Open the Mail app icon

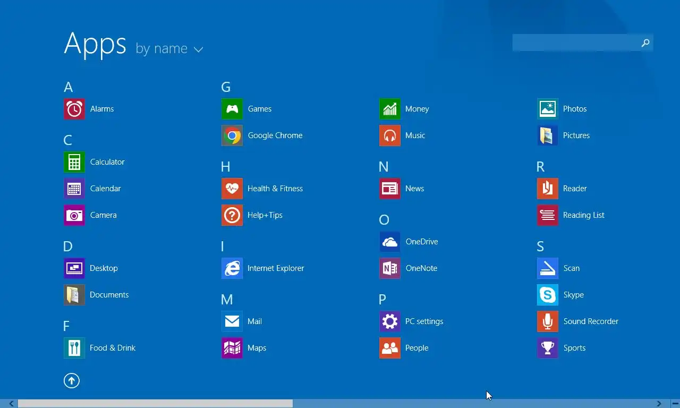tap(232, 321)
